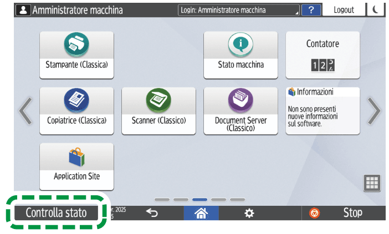This screenshot has height=234, width=389.
Task: Open Stampante (Classica) printer app
Action: (x=76, y=55)
